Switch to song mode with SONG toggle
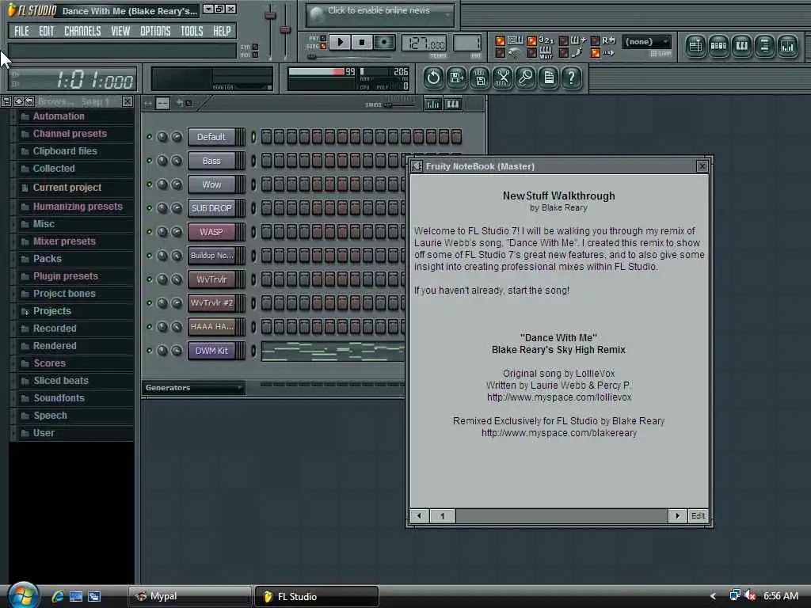Image resolution: width=811 pixels, height=608 pixels. (323, 47)
